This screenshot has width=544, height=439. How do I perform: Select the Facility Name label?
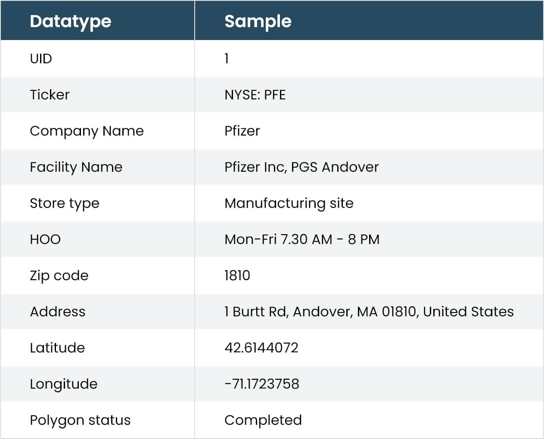[76, 167]
